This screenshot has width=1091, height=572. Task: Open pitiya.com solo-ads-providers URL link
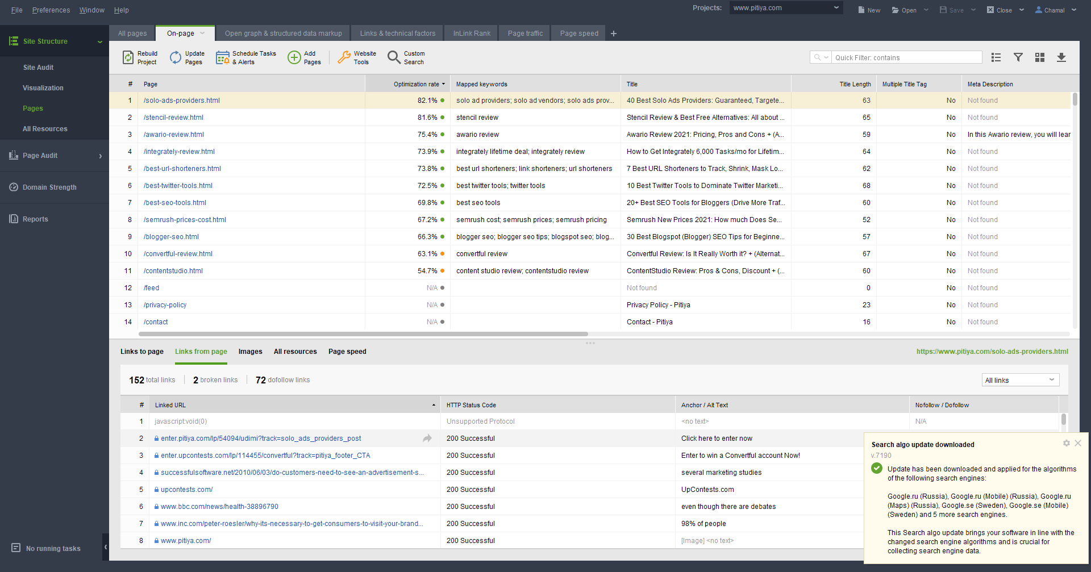pyautogui.click(x=992, y=352)
